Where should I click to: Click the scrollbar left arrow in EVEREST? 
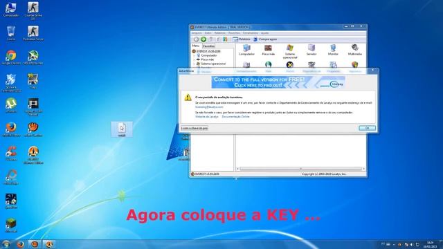coord(237,169)
